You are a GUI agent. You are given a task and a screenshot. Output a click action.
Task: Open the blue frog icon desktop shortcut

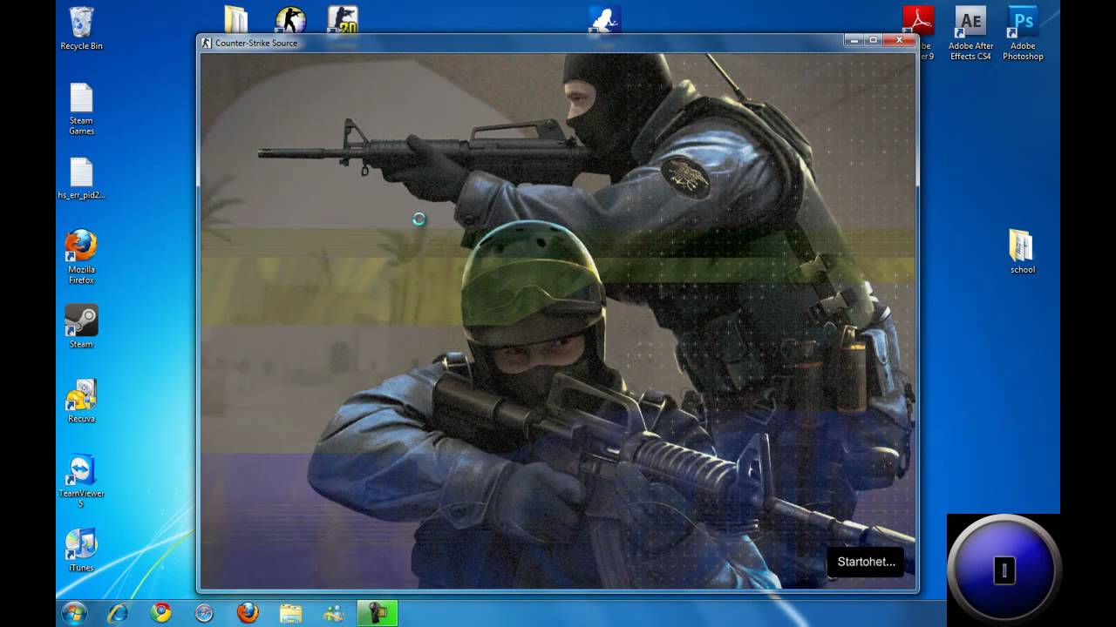(x=604, y=19)
